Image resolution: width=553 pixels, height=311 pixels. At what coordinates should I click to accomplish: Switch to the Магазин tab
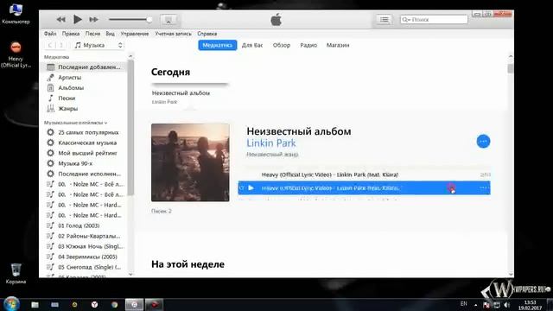[338, 45]
